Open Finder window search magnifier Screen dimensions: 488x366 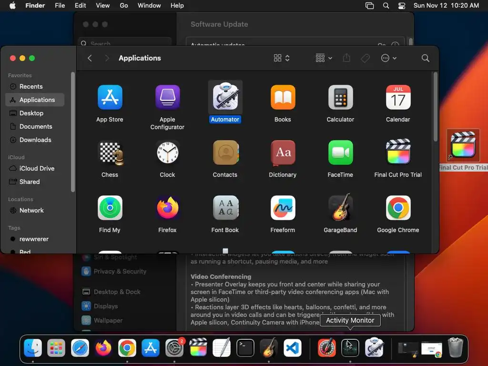pyautogui.click(x=425, y=58)
